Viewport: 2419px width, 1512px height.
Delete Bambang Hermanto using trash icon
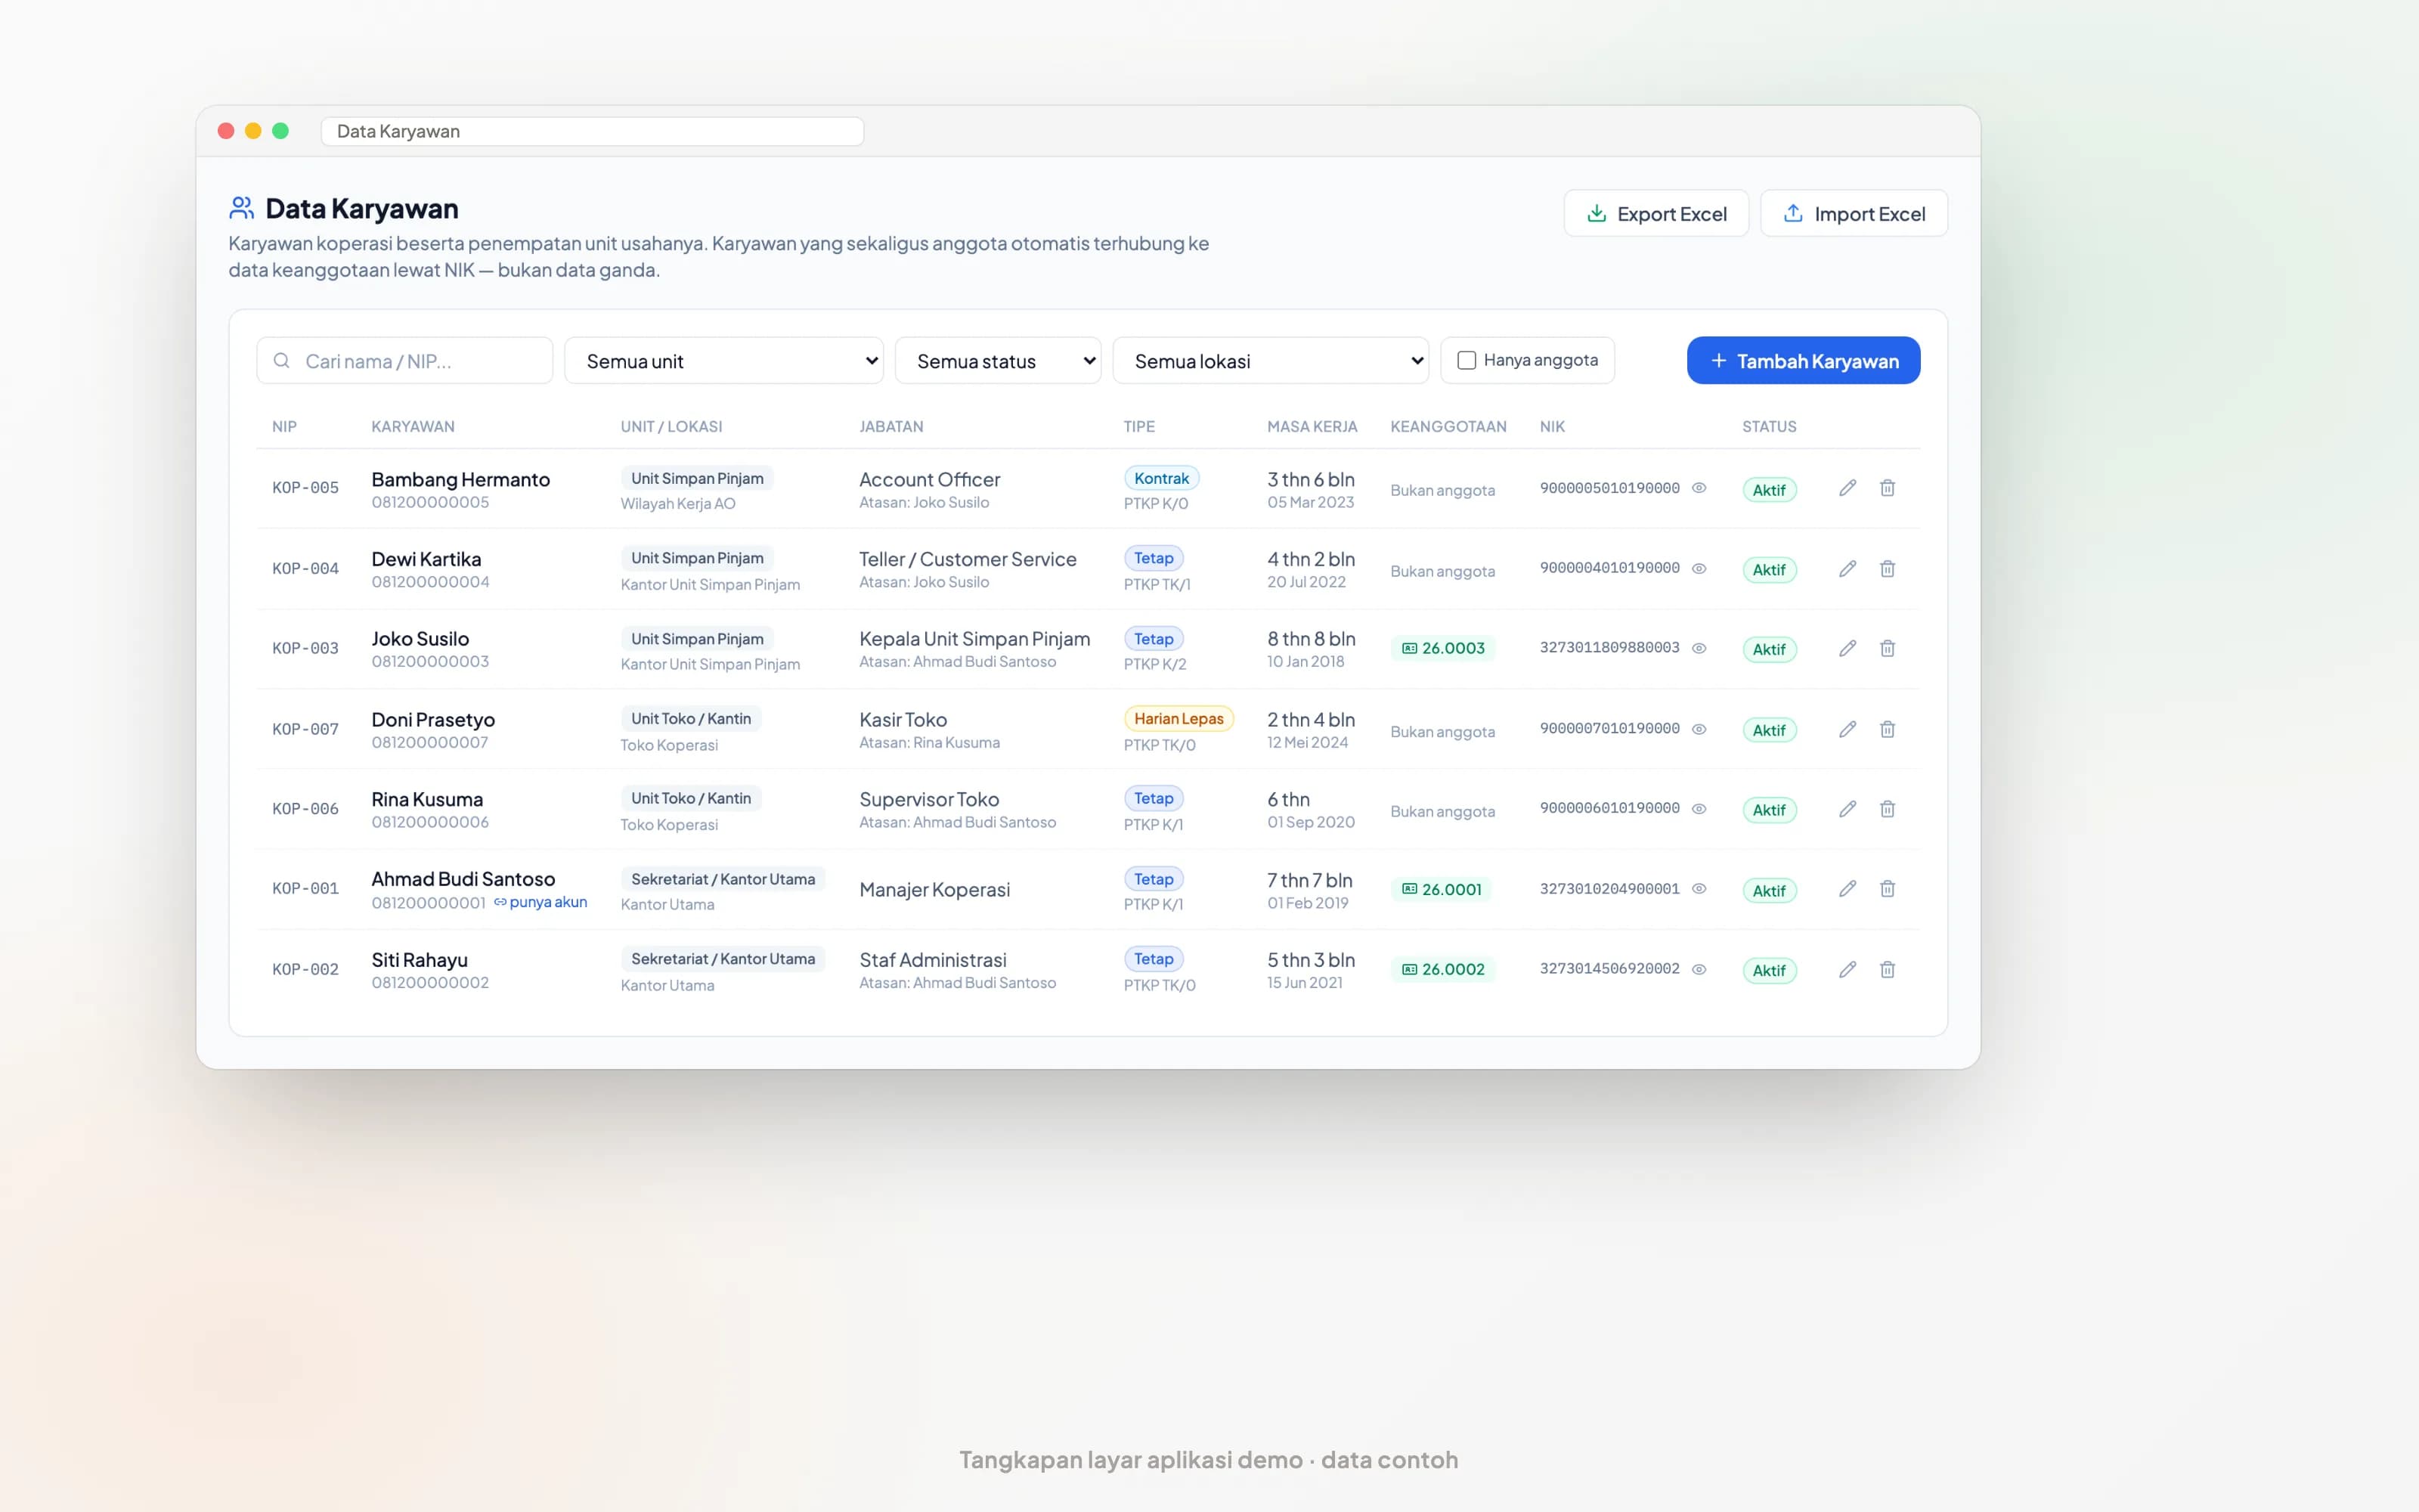tap(1888, 488)
